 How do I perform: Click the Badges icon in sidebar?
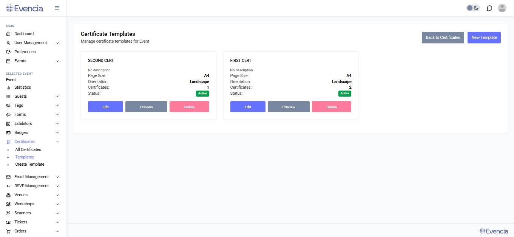(x=8, y=132)
